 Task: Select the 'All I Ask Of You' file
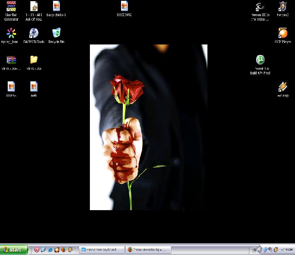click(34, 7)
